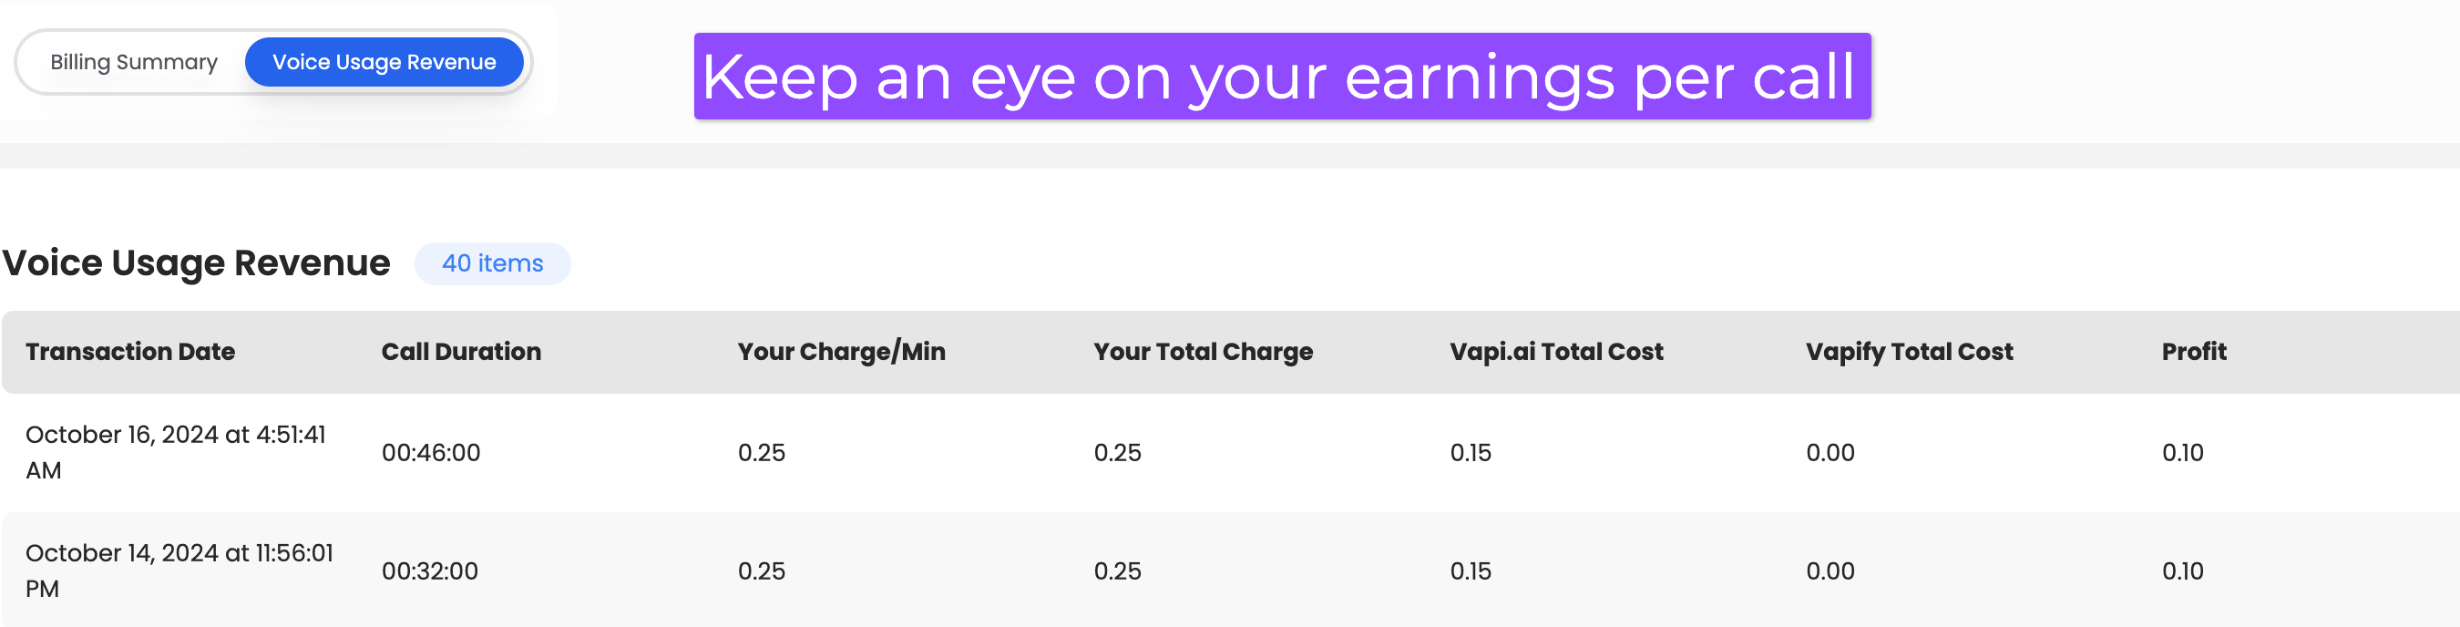Select the Voice Usage Revenue tab
The width and height of the screenshot is (2460, 627).
click(x=384, y=62)
